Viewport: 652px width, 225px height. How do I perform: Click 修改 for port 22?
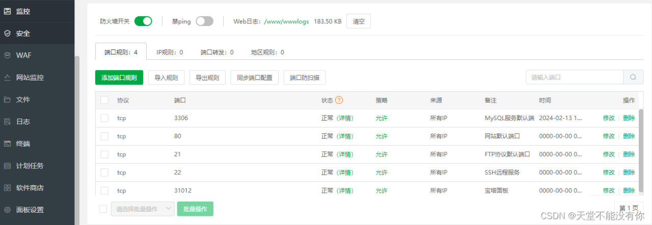609,173
